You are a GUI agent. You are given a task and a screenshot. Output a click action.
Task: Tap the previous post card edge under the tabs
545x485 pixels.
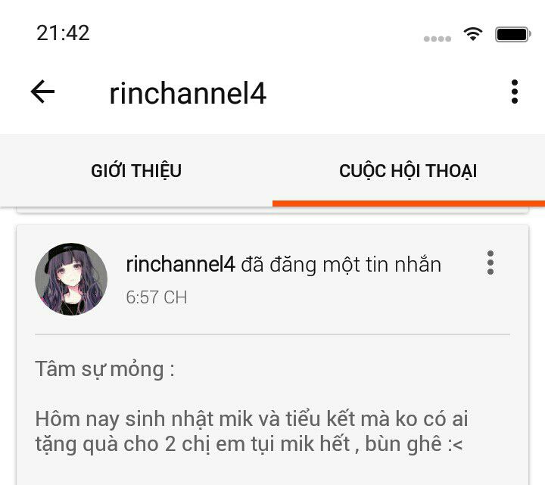click(272, 210)
